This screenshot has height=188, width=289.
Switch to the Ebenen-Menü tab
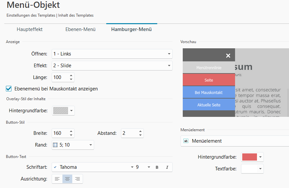coord(80,29)
